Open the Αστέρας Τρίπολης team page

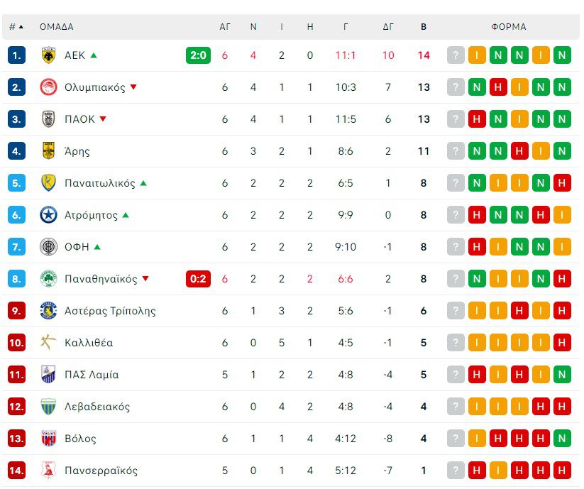pyautogui.click(x=110, y=311)
